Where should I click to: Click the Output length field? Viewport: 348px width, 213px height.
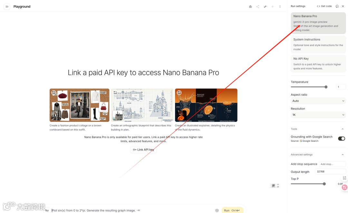pos(330,171)
